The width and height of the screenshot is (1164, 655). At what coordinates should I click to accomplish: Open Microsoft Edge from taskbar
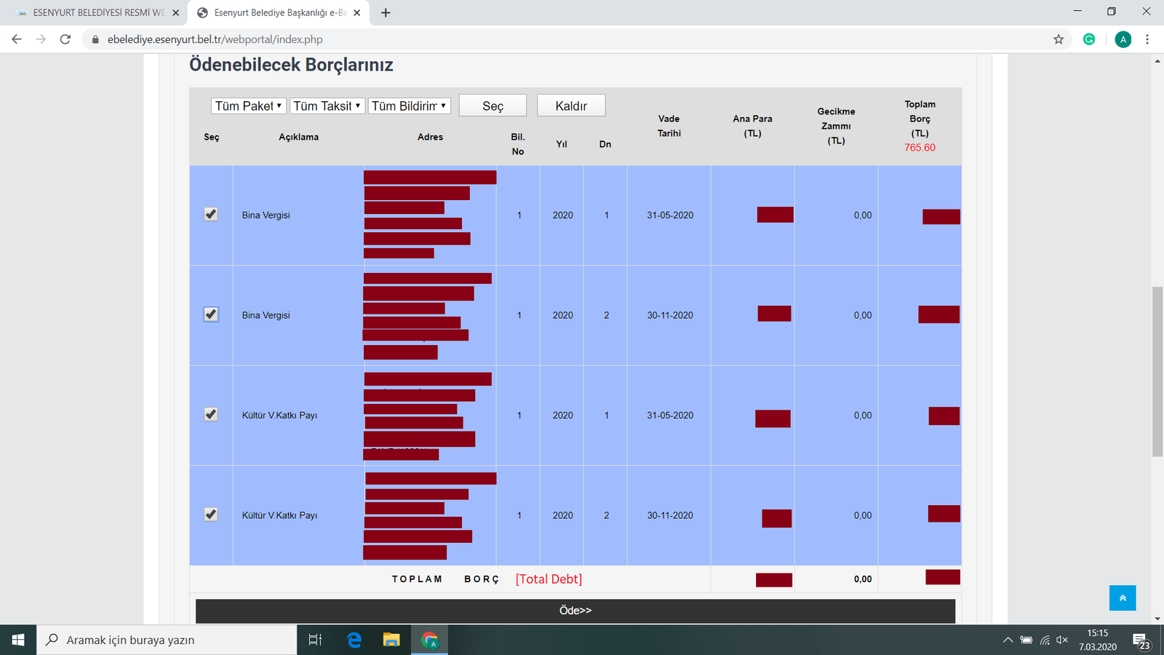pos(354,640)
